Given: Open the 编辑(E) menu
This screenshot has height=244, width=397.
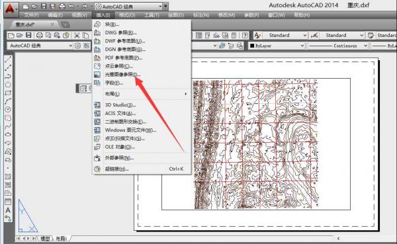Looking at the screenshot, I should [55, 15].
